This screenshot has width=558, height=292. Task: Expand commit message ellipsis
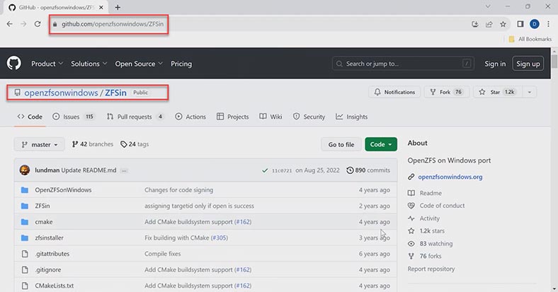(124, 170)
